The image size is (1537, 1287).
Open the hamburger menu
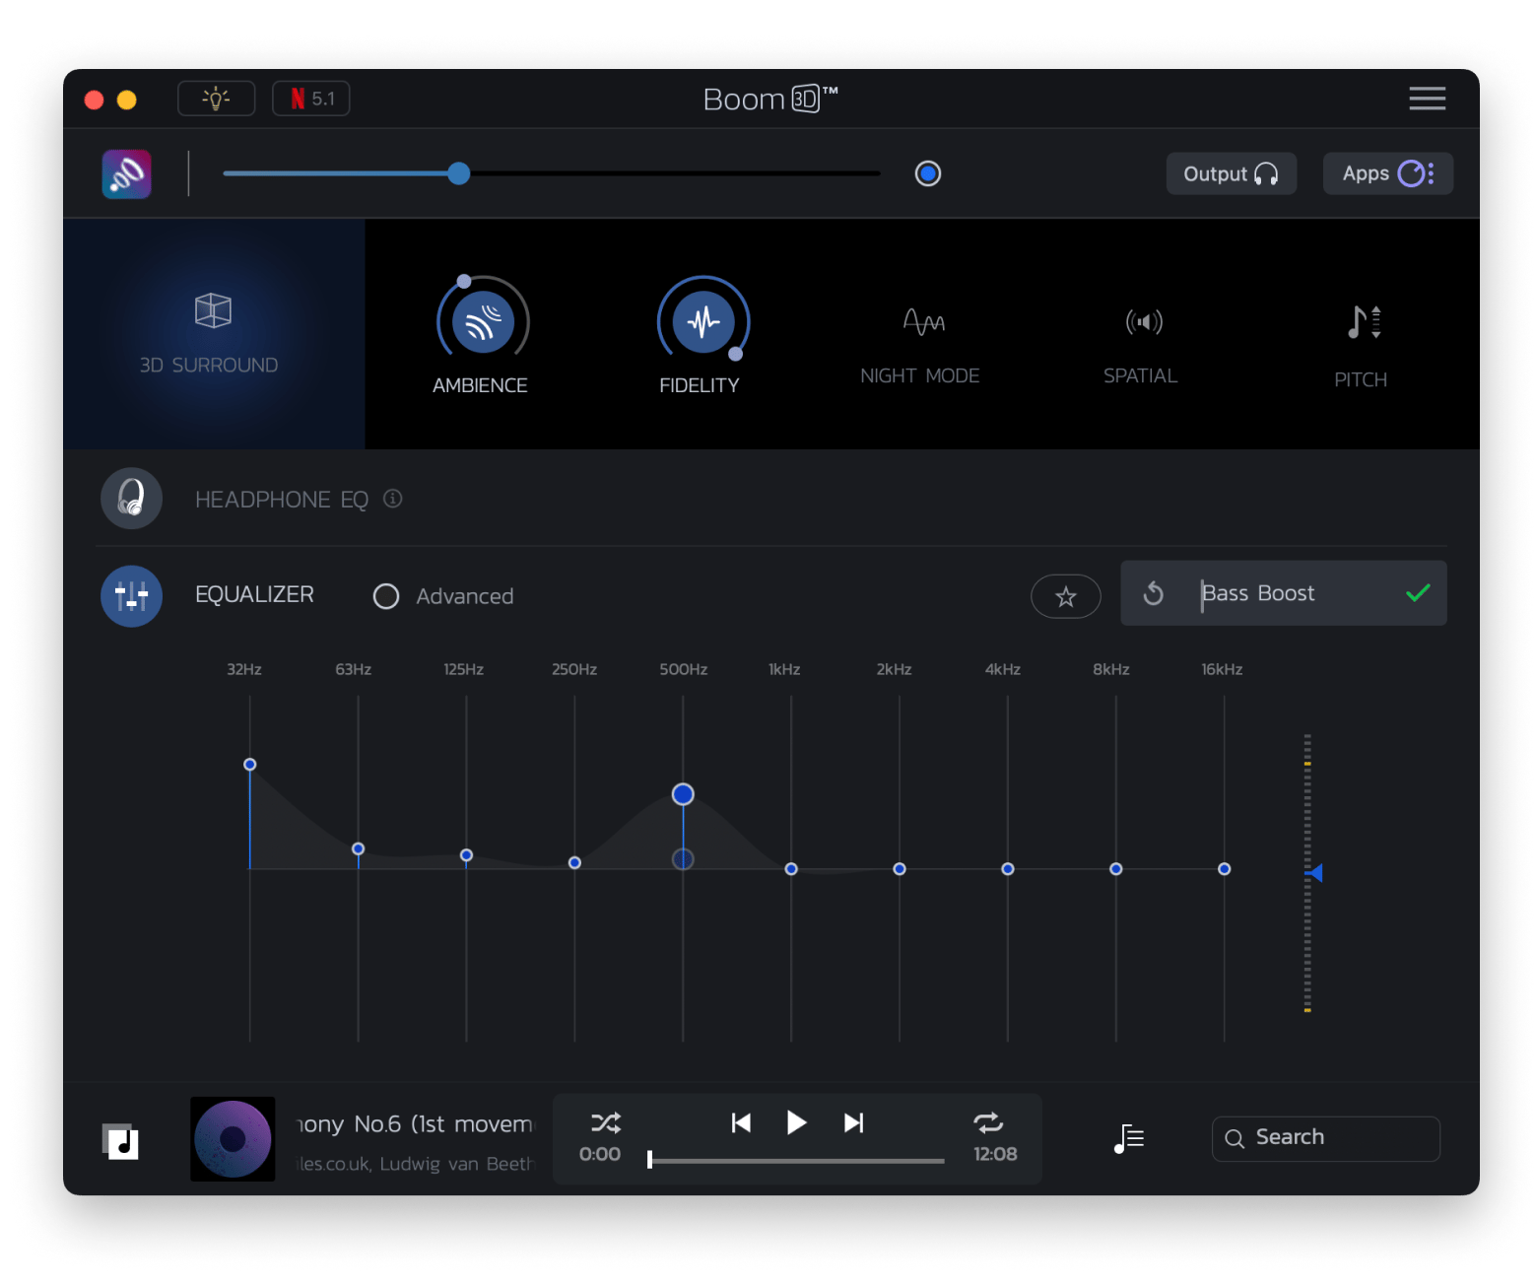(x=1427, y=99)
